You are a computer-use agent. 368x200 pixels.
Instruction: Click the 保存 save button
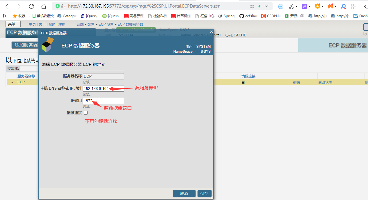[205, 194]
